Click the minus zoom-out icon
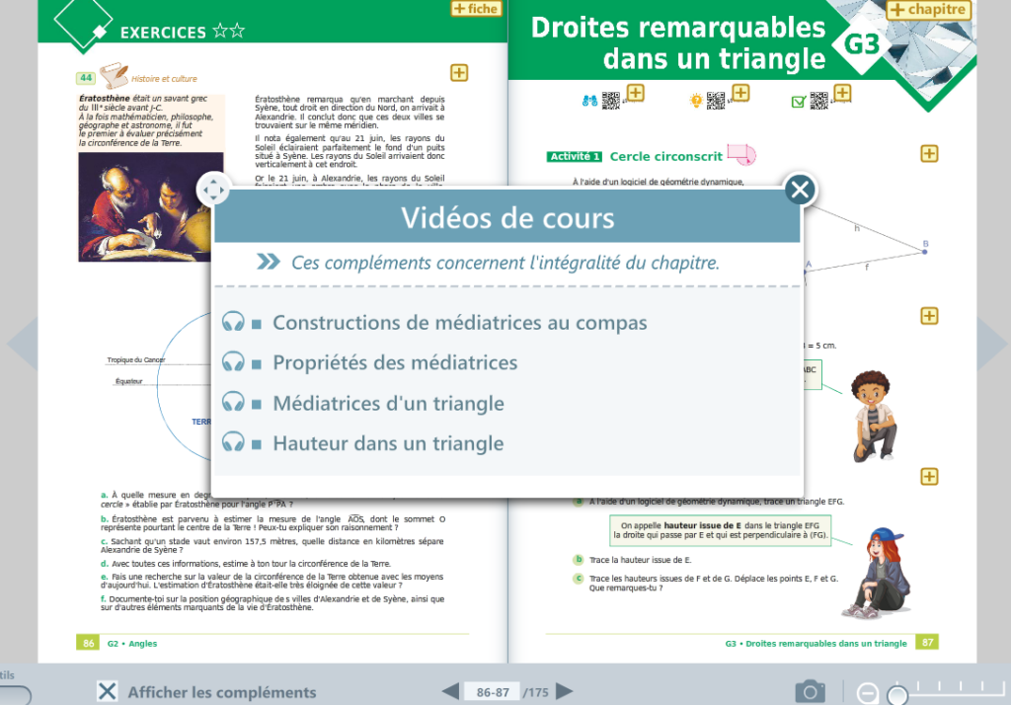Image resolution: width=1011 pixels, height=705 pixels. coord(868,691)
